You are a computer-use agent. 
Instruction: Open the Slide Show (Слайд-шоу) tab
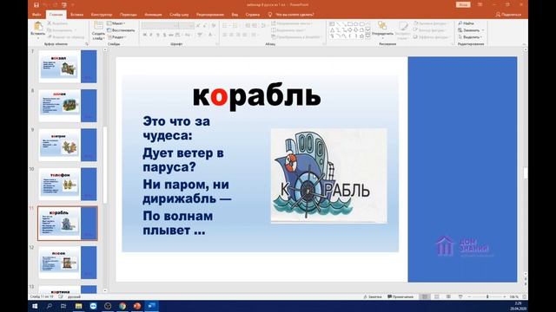point(179,15)
